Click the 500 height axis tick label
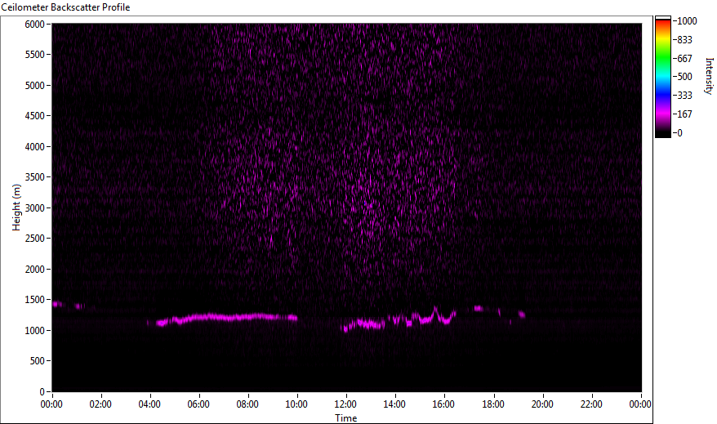This screenshot has width=717, height=424. (38, 361)
